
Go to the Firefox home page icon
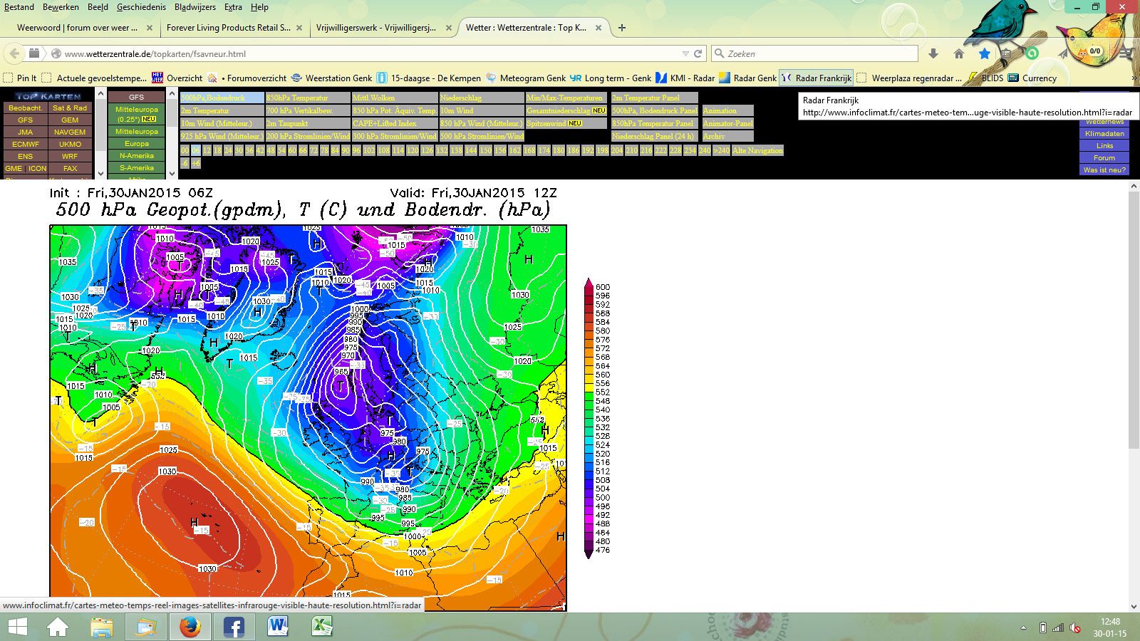959,53
